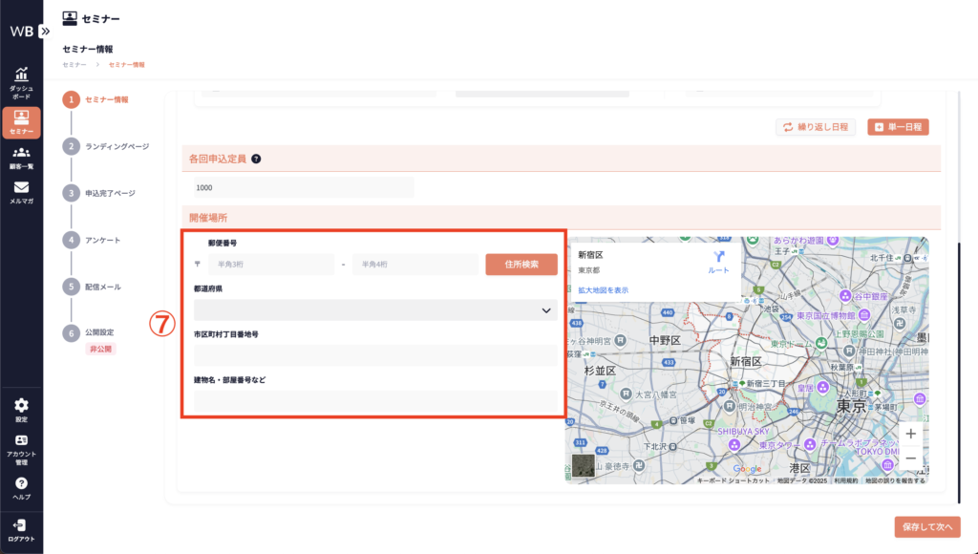Screen dimensions: 978x554
Task: Open アカウント管理 account icon
Action: (x=21, y=440)
